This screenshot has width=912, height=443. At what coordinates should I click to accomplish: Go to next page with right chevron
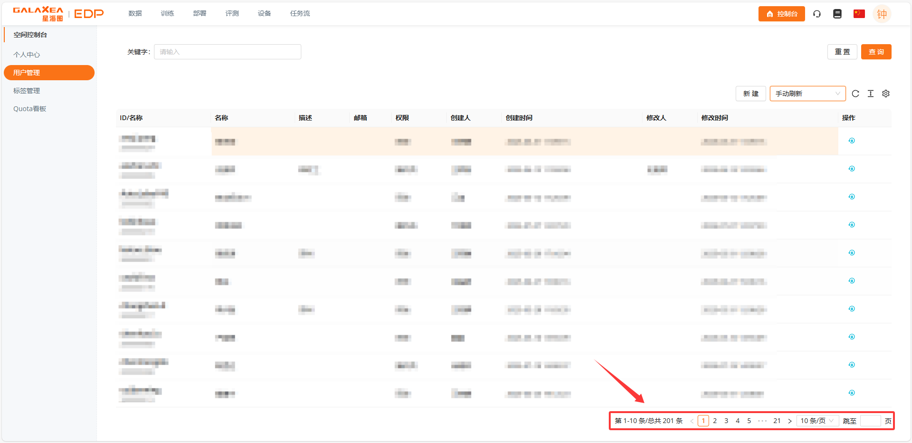pos(790,421)
